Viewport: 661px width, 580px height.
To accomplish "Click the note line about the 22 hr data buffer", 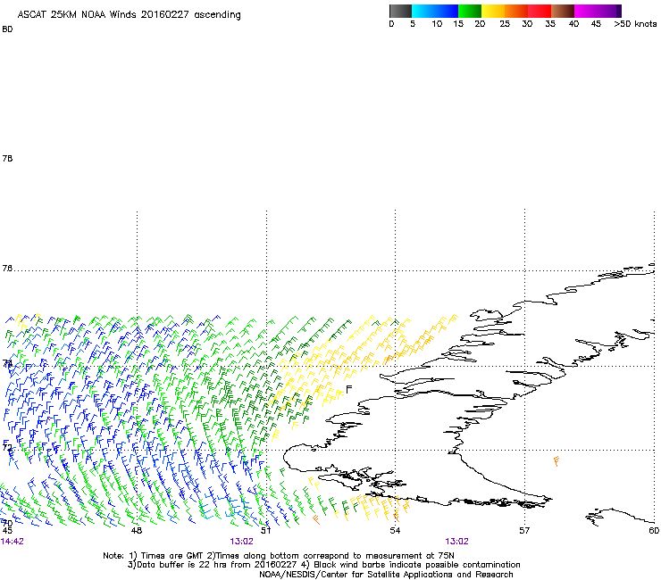I will (323, 565).
